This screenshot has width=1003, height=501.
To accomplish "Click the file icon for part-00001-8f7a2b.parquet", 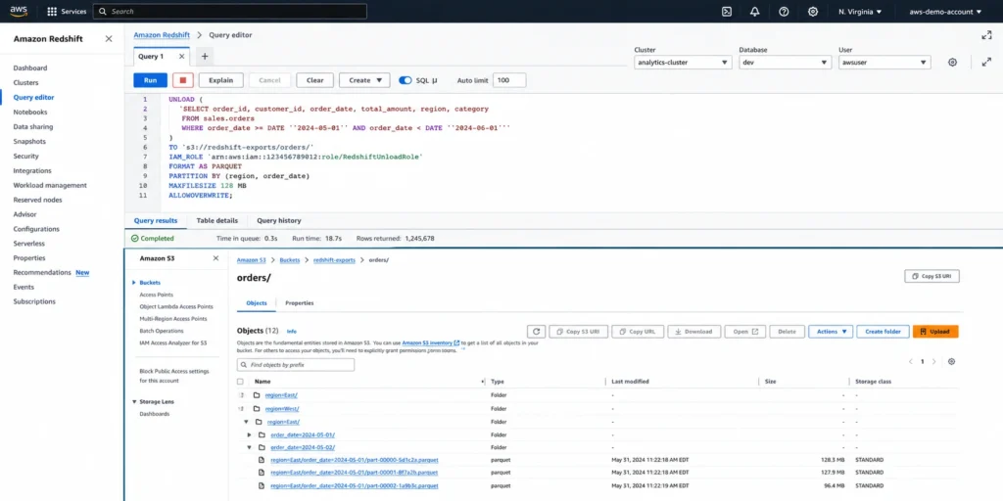I will (x=262, y=473).
